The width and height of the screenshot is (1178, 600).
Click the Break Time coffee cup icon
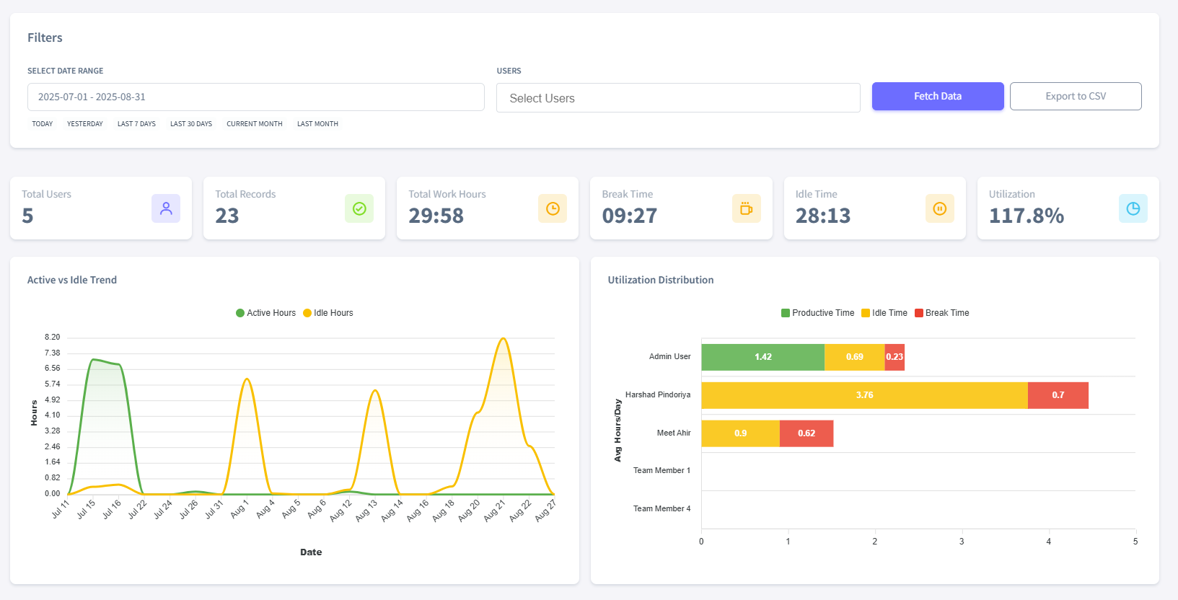tap(746, 208)
